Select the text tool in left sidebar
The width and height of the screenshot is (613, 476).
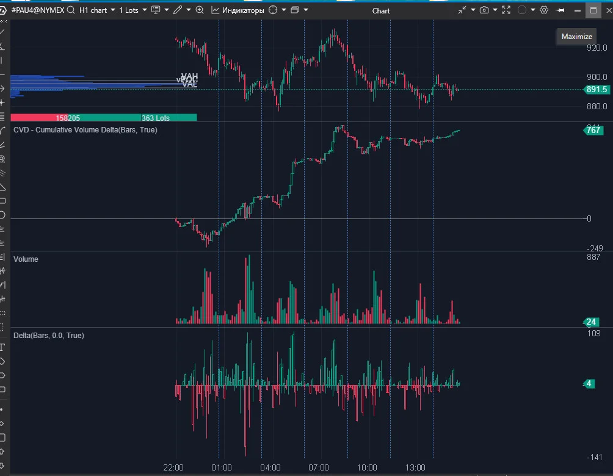click(2, 347)
